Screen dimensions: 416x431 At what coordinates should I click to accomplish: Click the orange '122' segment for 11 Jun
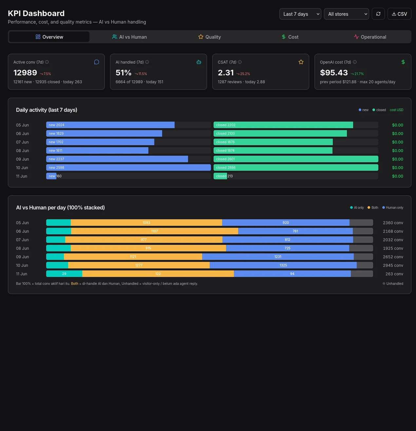[158, 274]
